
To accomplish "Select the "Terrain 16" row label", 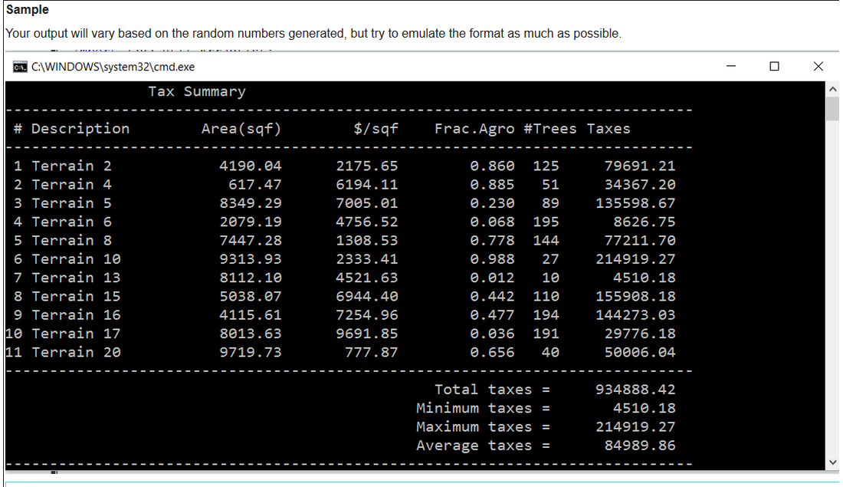I will pyautogui.click(x=76, y=314).
